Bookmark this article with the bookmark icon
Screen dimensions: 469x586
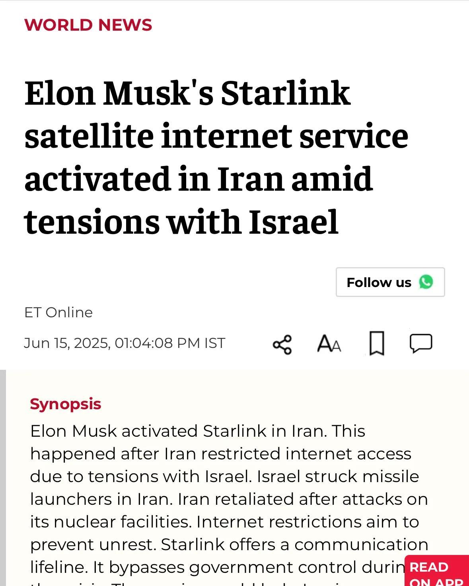[x=377, y=343]
